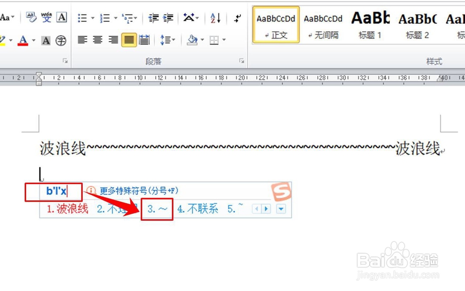Image resolution: width=465 pixels, height=291 pixels.
Task: Expand the borders dropdown arrow
Action: (x=224, y=40)
